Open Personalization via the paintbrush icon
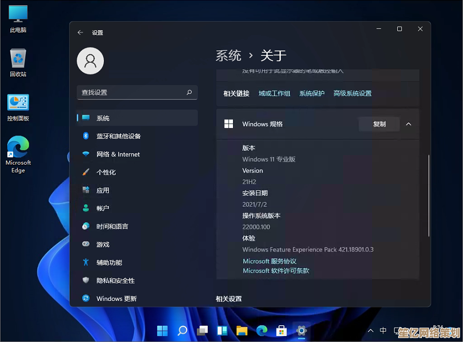Image resolution: width=463 pixels, height=342 pixels. (86, 172)
